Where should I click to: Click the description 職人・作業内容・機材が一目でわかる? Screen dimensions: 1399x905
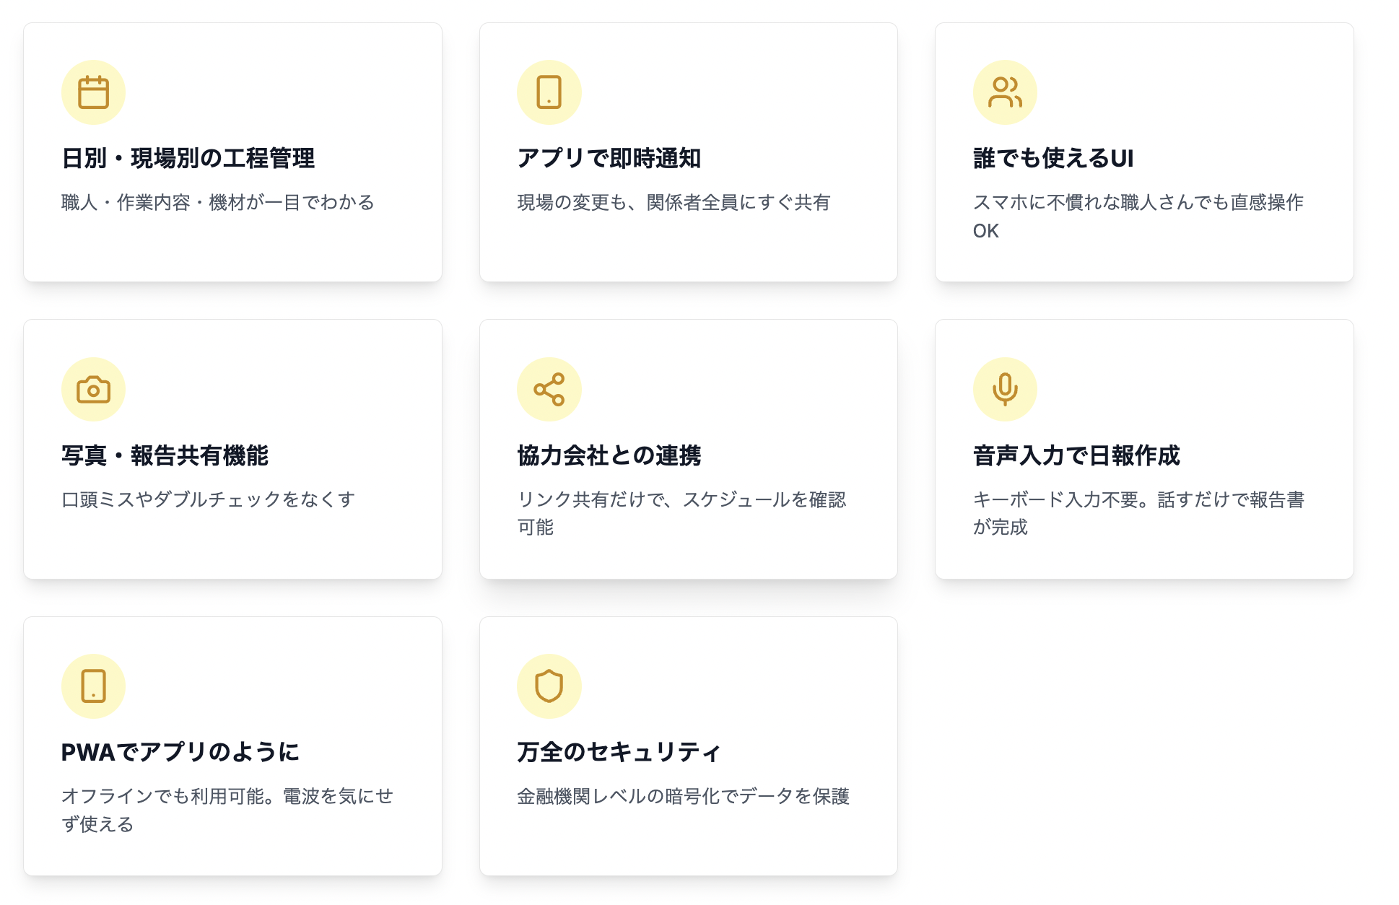pos(218,202)
